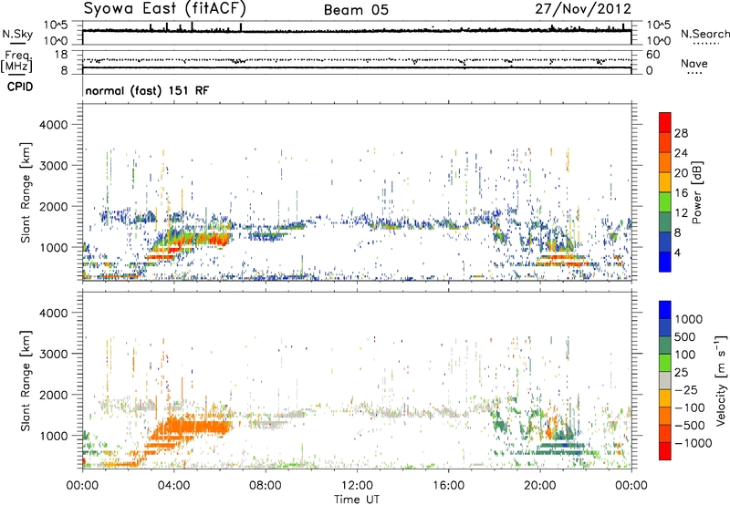Click the '60' Nave axis tick

652,55
